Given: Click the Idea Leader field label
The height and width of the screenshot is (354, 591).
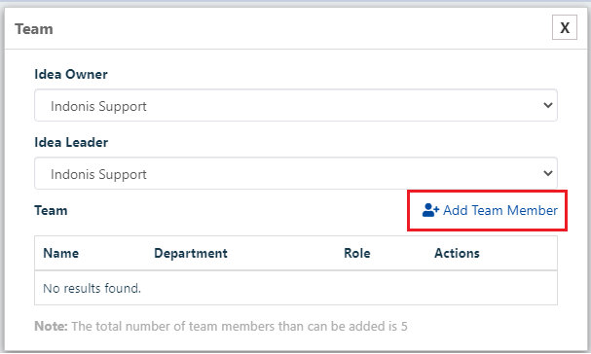Looking at the screenshot, I should 71,142.
